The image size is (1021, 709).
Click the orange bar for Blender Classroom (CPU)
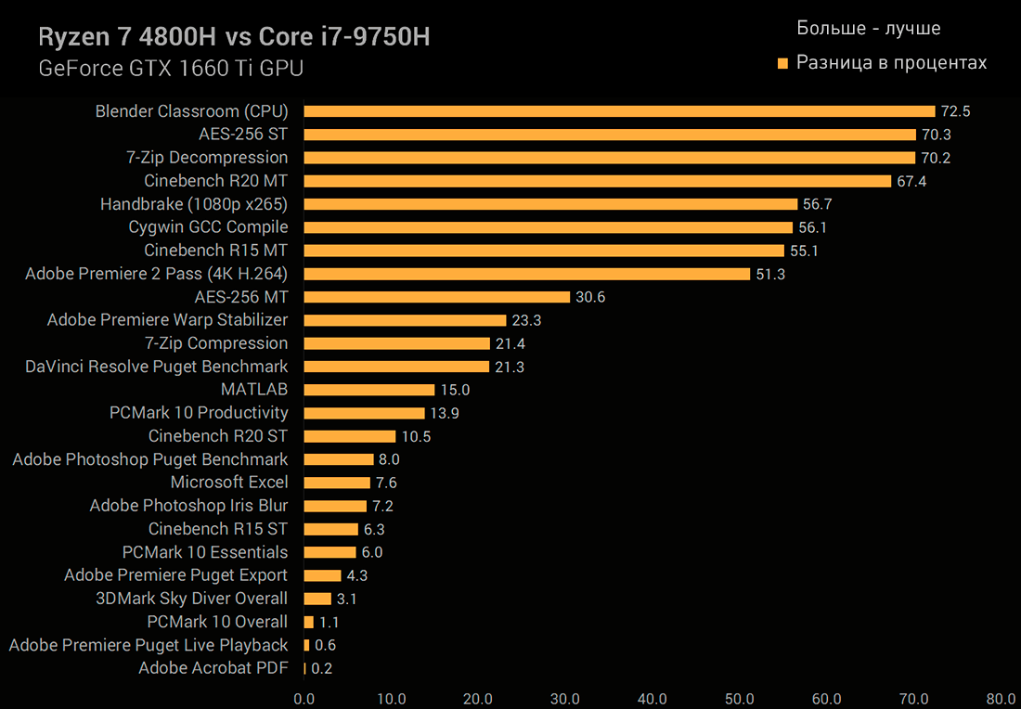click(619, 111)
